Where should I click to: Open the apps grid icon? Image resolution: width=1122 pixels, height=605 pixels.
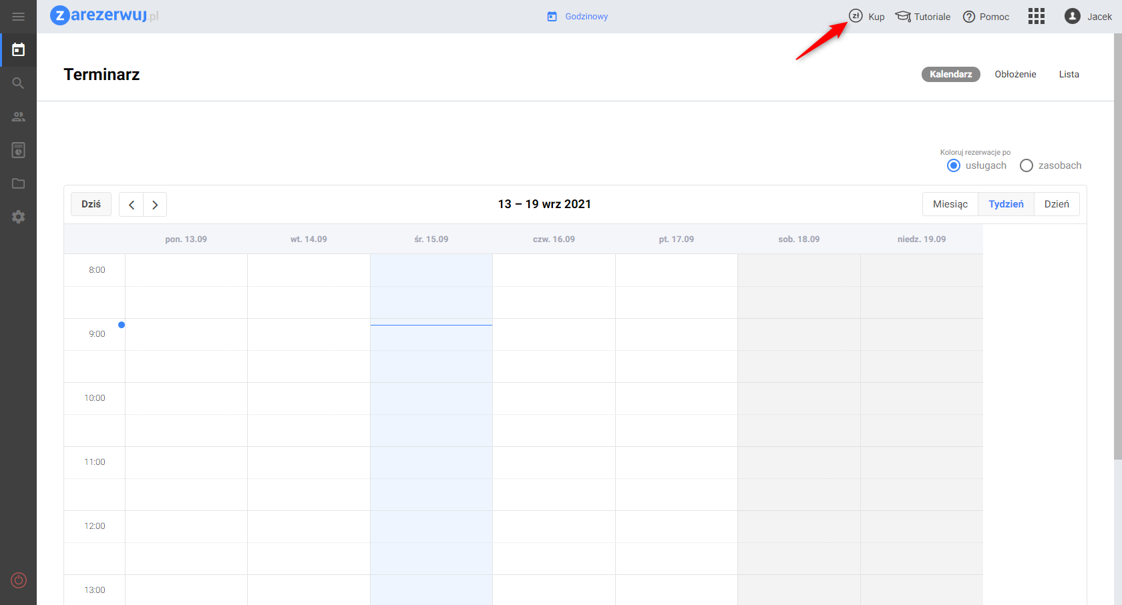point(1037,17)
